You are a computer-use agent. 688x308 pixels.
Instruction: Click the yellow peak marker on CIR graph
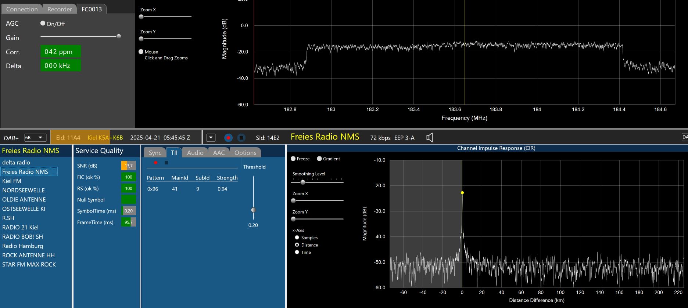pos(462,193)
